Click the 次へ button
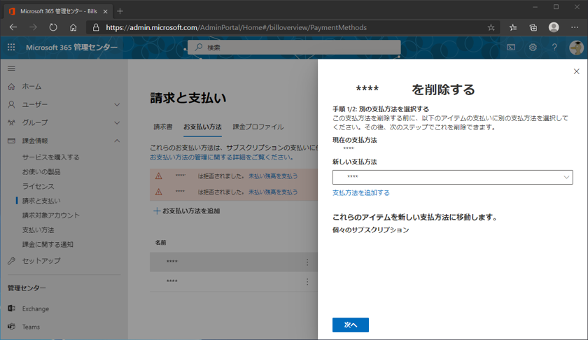Image resolution: width=588 pixels, height=340 pixels. pyautogui.click(x=350, y=325)
